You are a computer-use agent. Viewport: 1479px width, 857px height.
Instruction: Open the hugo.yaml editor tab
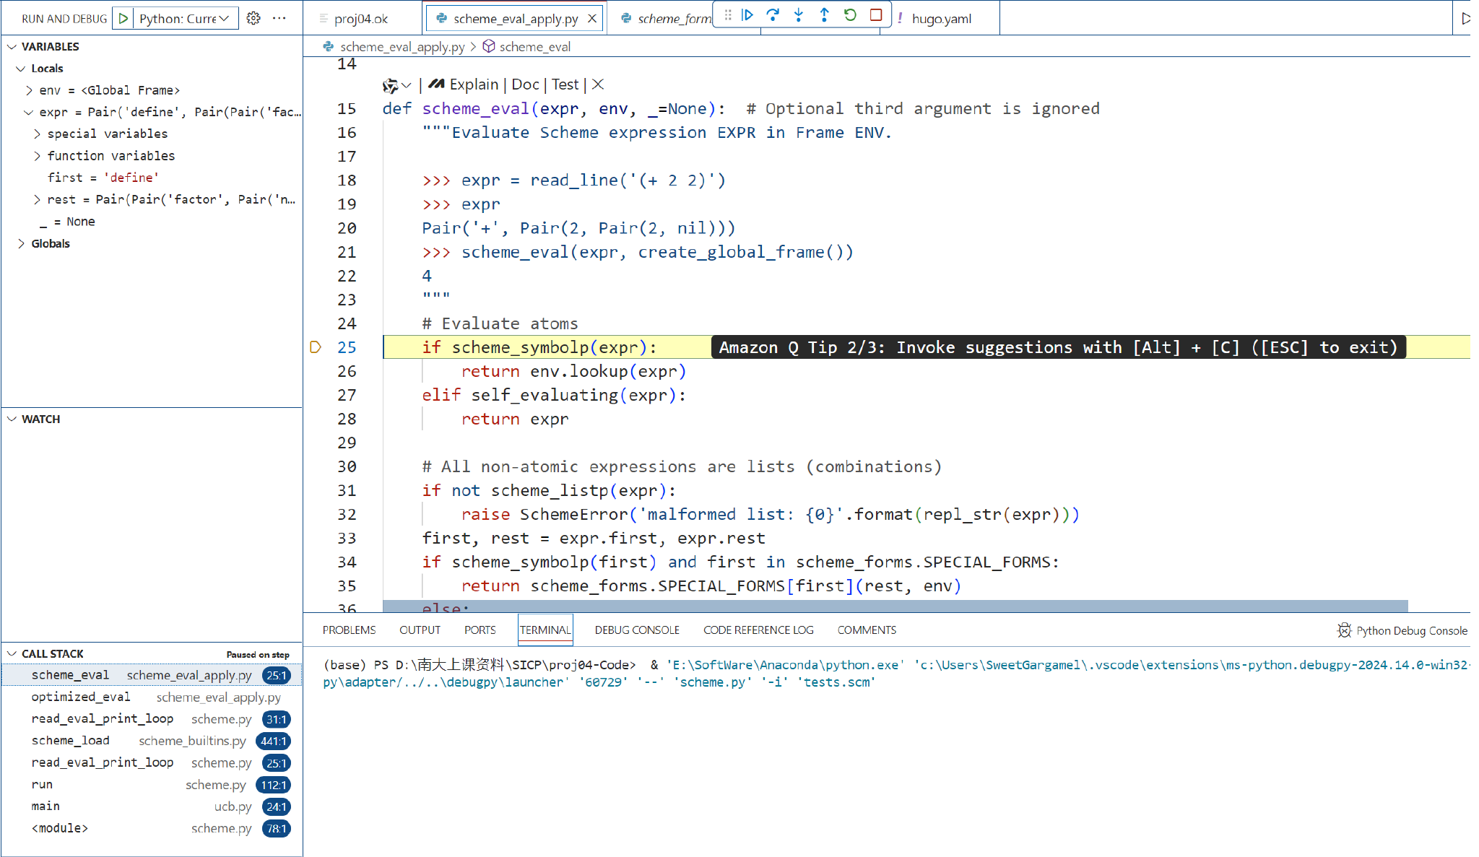tap(941, 19)
